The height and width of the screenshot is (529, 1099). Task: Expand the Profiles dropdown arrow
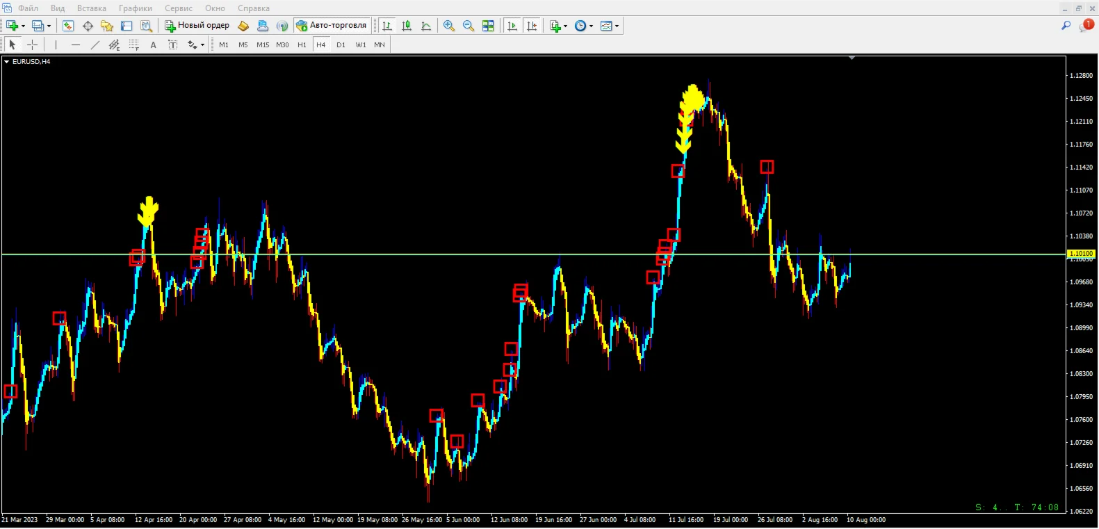(49, 26)
